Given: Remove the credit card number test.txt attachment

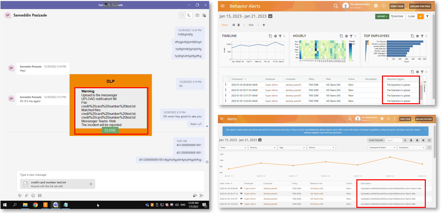Looking at the screenshot, I should point(91,184).
